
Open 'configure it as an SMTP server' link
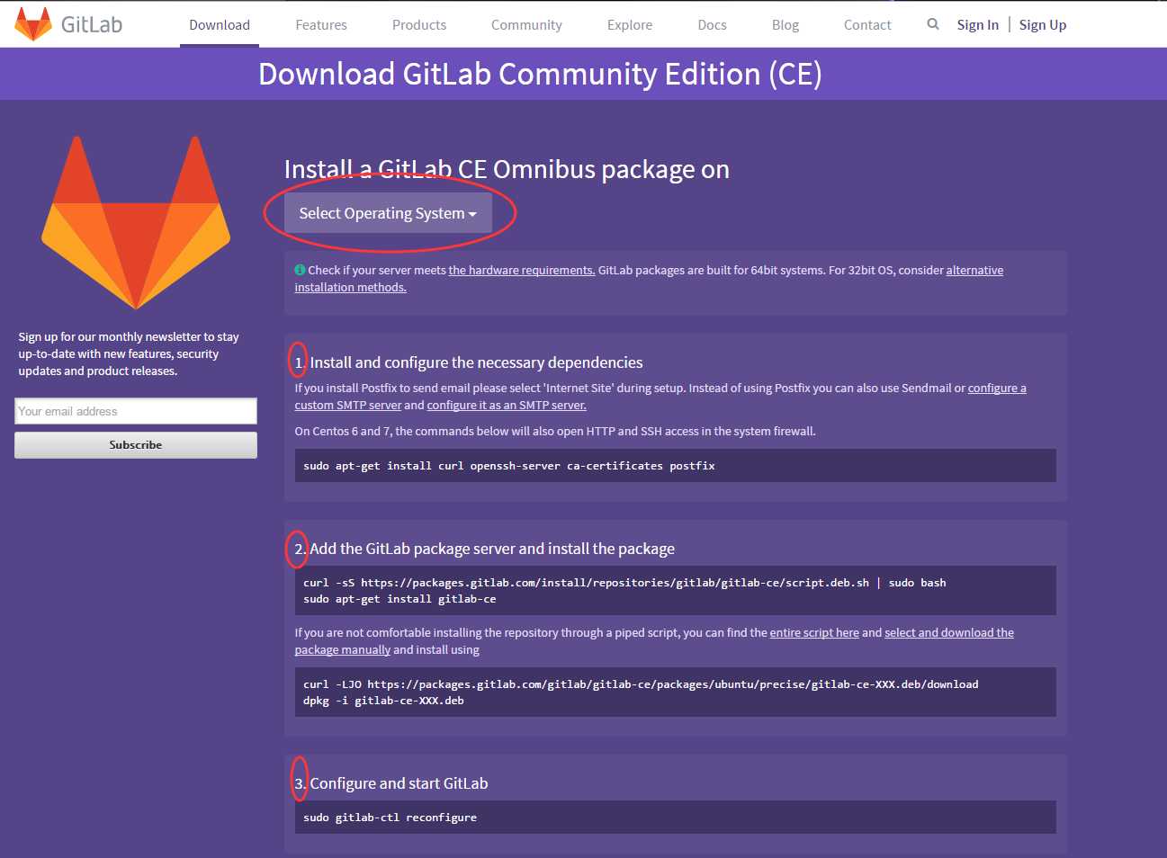click(x=507, y=405)
